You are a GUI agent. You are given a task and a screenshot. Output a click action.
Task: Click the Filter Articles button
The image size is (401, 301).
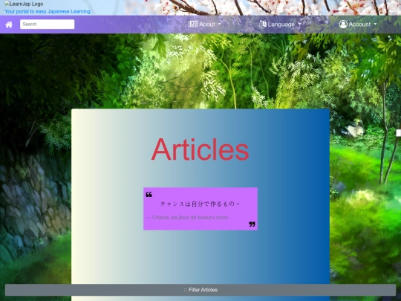tap(200, 290)
